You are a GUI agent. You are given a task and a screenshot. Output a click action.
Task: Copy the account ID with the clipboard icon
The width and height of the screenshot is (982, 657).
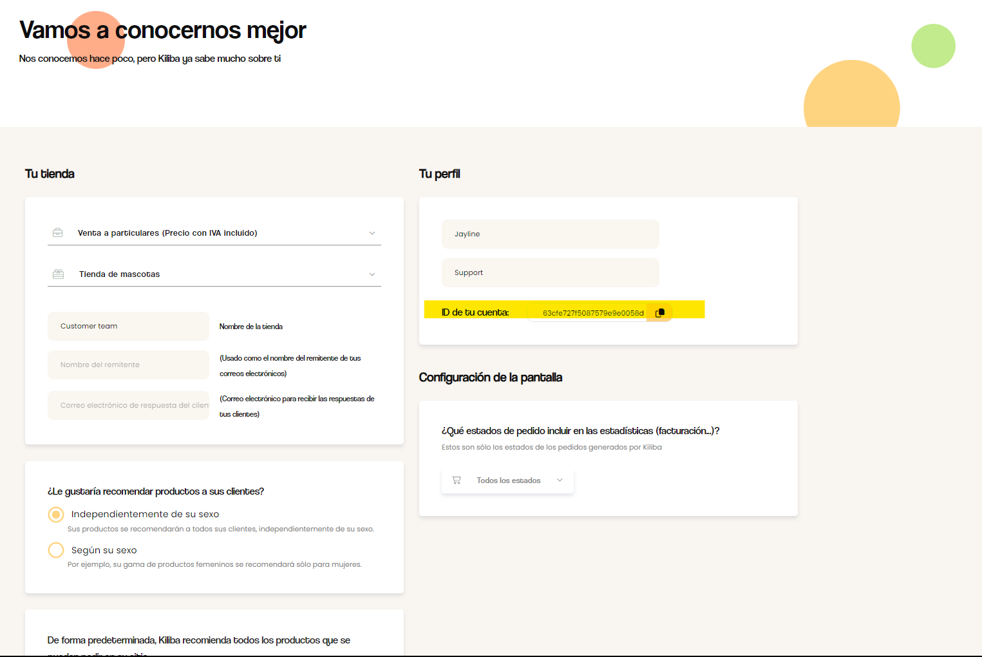tap(659, 312)
